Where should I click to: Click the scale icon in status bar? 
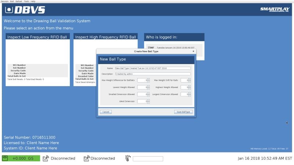pyautogui.click(x=5, y=158)
